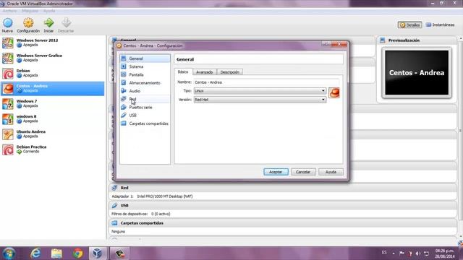This screenshot has width=463, height=260.
Task: Click 'Intel PRO/1000 MT Desktop (NAT)' adapter text
Action: click(x=165, y=196)
